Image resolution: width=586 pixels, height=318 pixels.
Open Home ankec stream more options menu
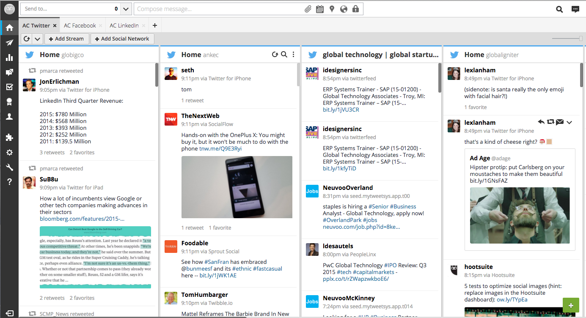tap(294, 54)
